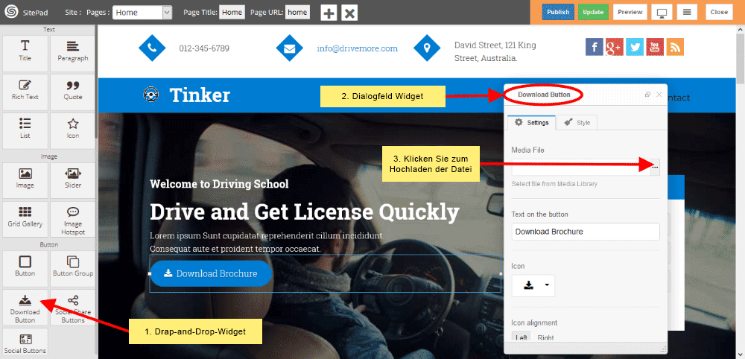Image resolution: width=745 pixels, height=359 pixels.
Task: Click the info@drivemore.com email link
Action: pyautogui.click(x=358, y=48)
